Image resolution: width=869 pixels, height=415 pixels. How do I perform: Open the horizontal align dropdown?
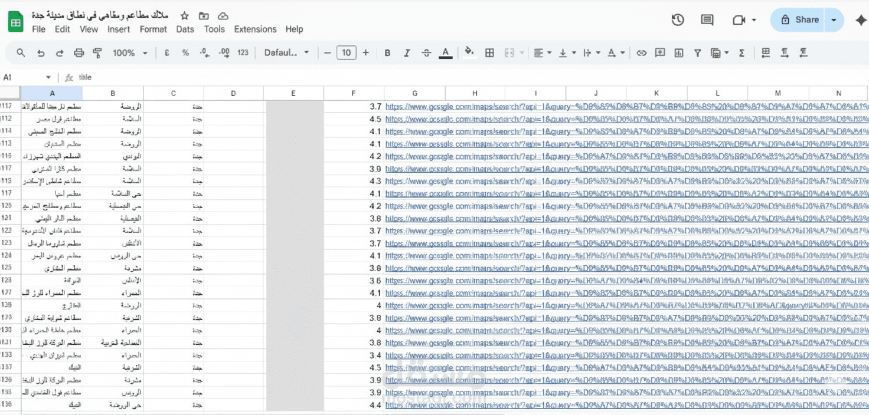[542, 53]
